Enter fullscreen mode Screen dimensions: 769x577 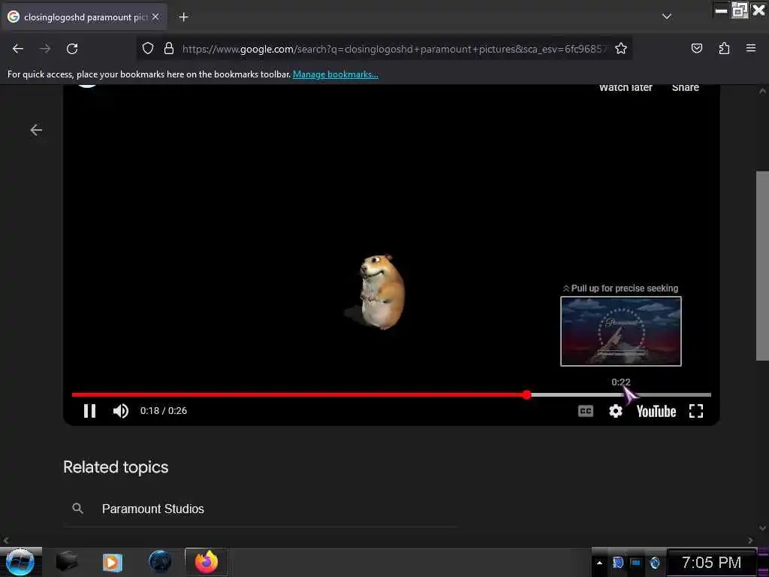pyautogui.click(x=696, y=411)
